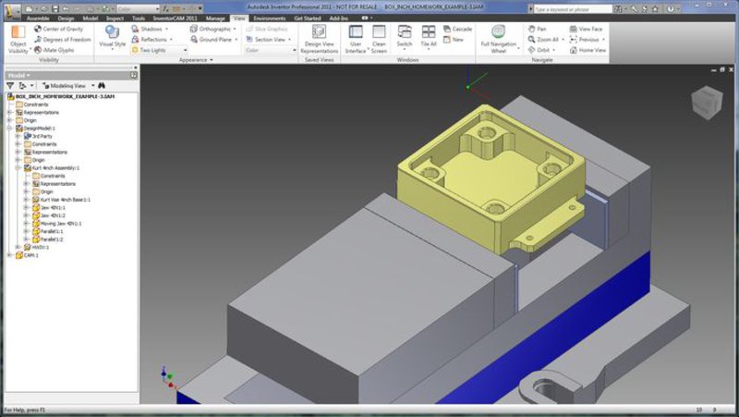739x417 pixels.
Task: Select the View Face tool
Action: click(587, 29)
